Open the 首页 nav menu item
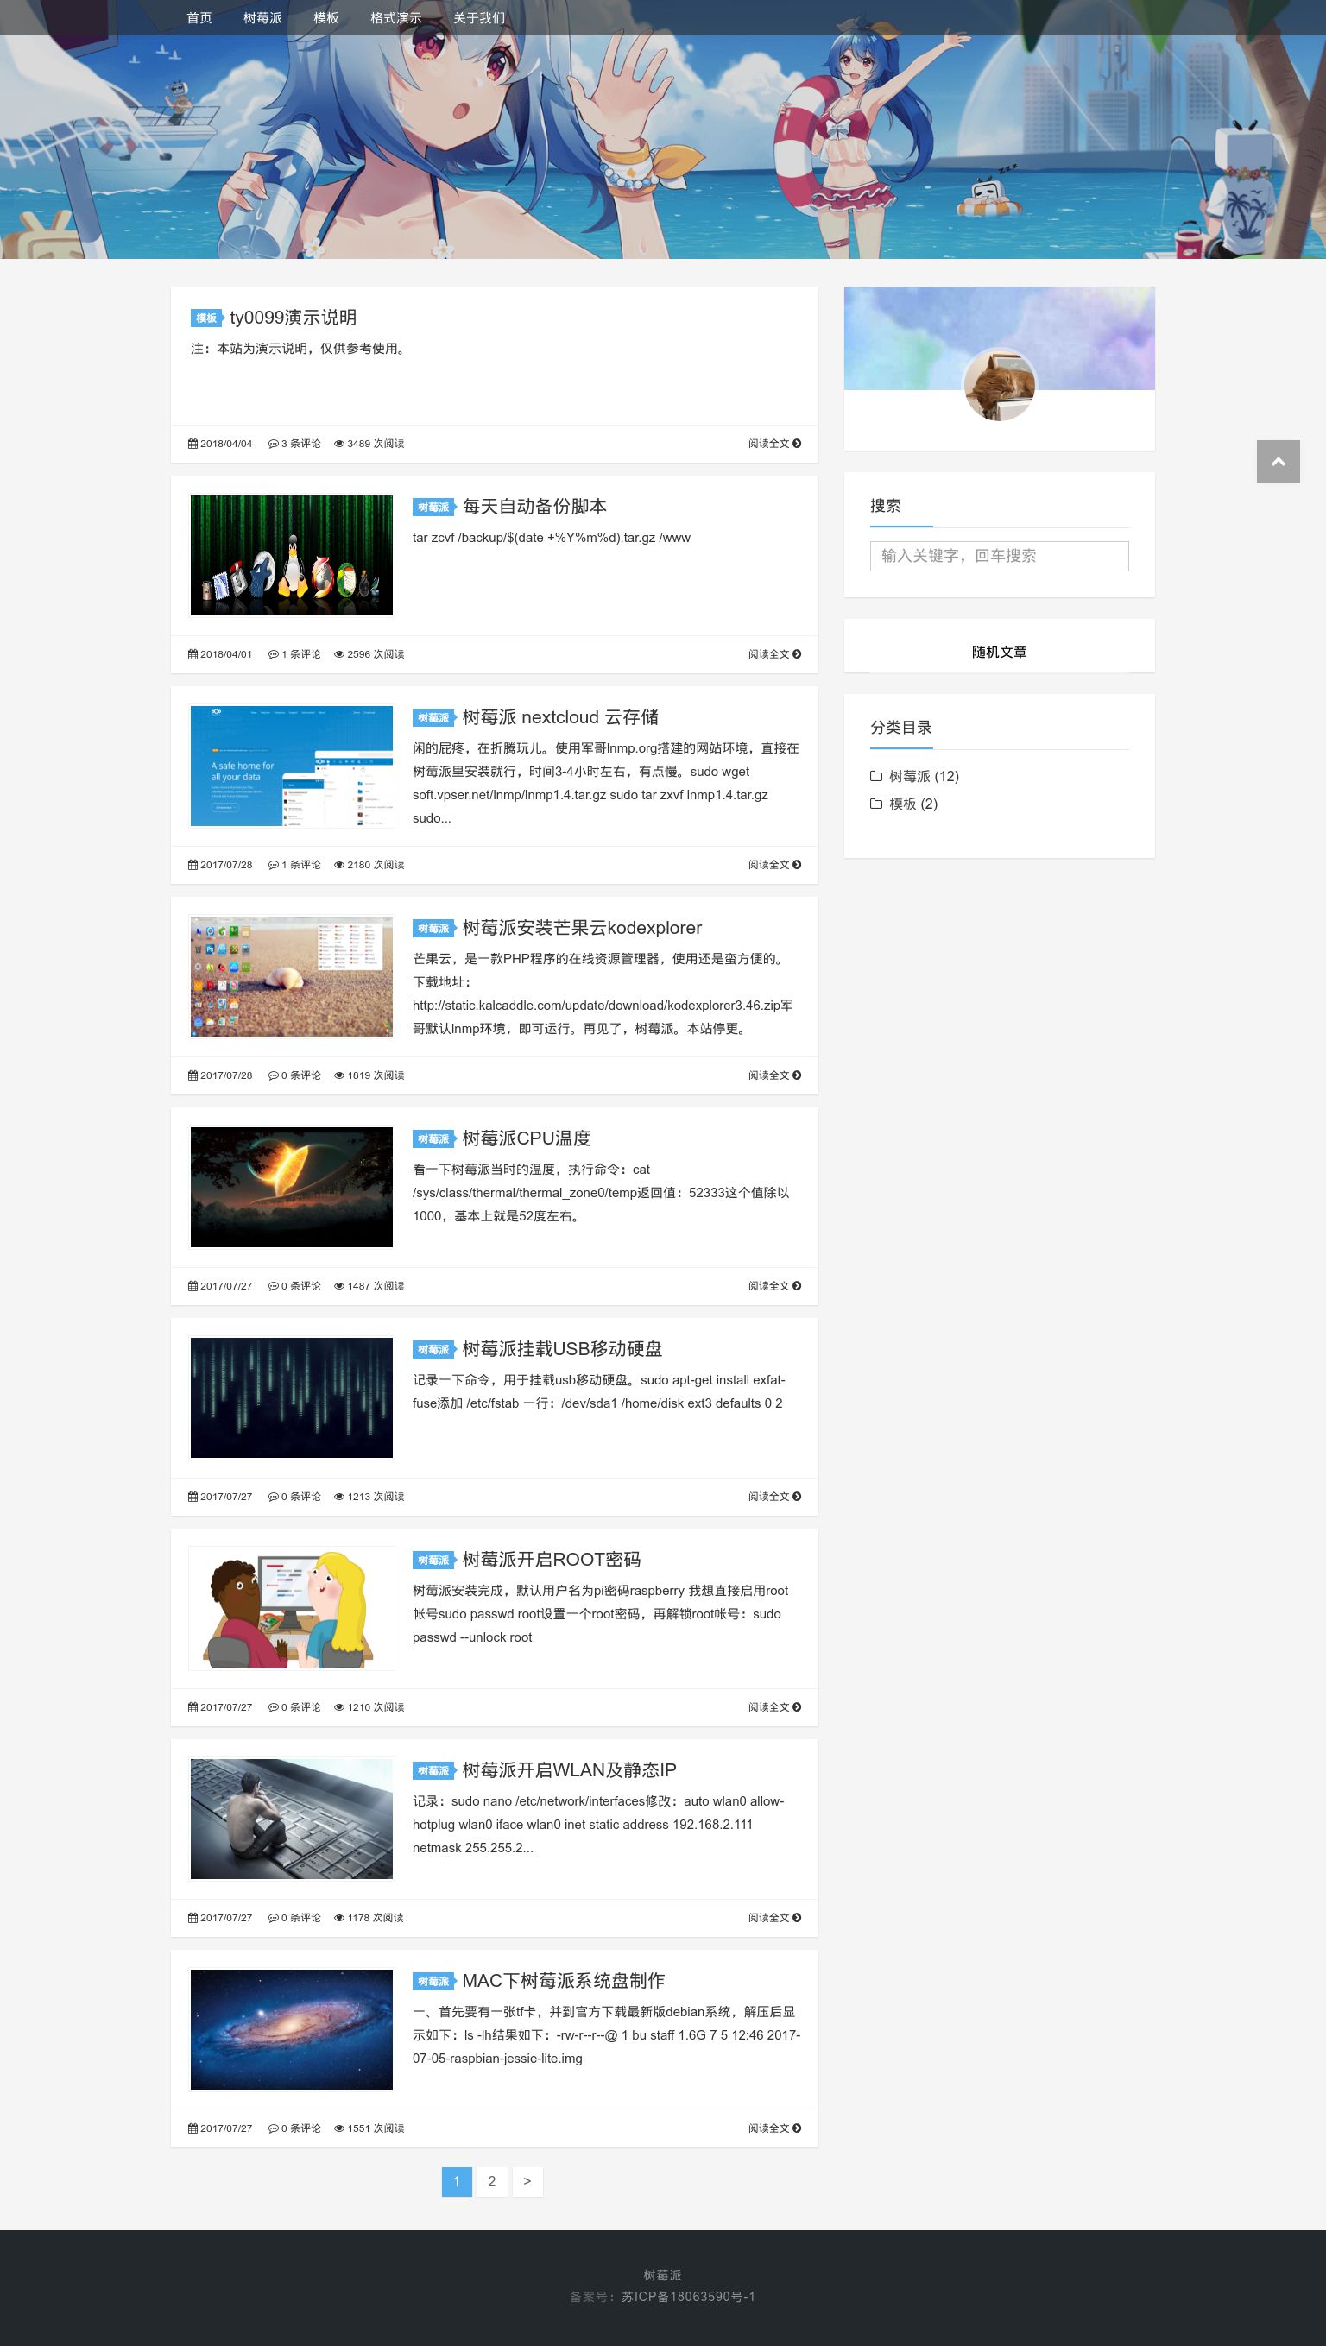 click(199, 18)
